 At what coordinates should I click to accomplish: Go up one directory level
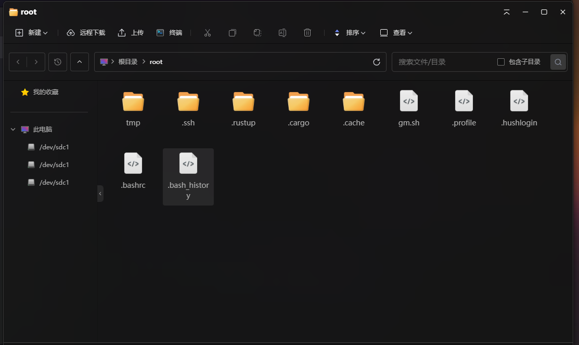pos(79,62)
